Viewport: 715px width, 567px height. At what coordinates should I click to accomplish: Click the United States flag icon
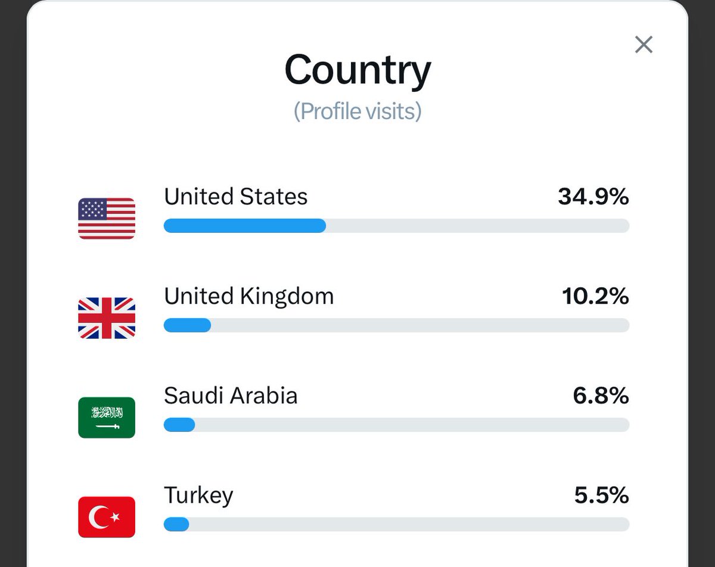(107, 219)
